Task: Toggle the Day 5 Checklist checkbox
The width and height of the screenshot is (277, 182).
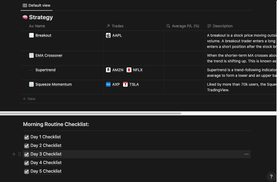Action: [x=26, y=171]
